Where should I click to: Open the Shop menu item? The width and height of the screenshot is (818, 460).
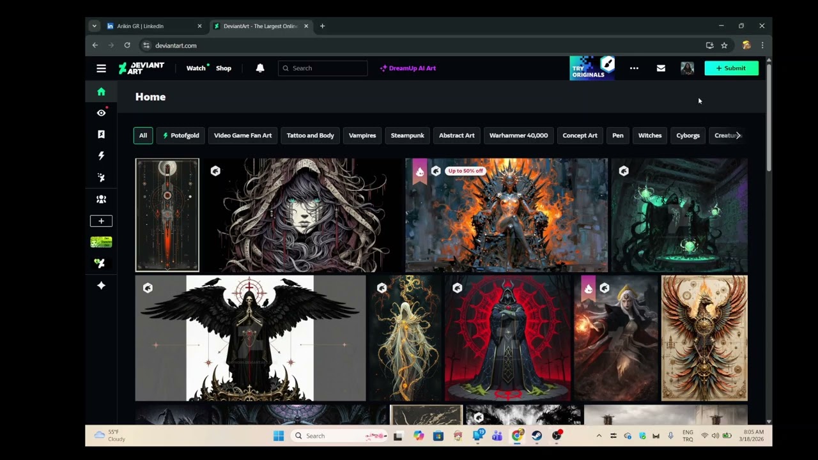point(224,68)
